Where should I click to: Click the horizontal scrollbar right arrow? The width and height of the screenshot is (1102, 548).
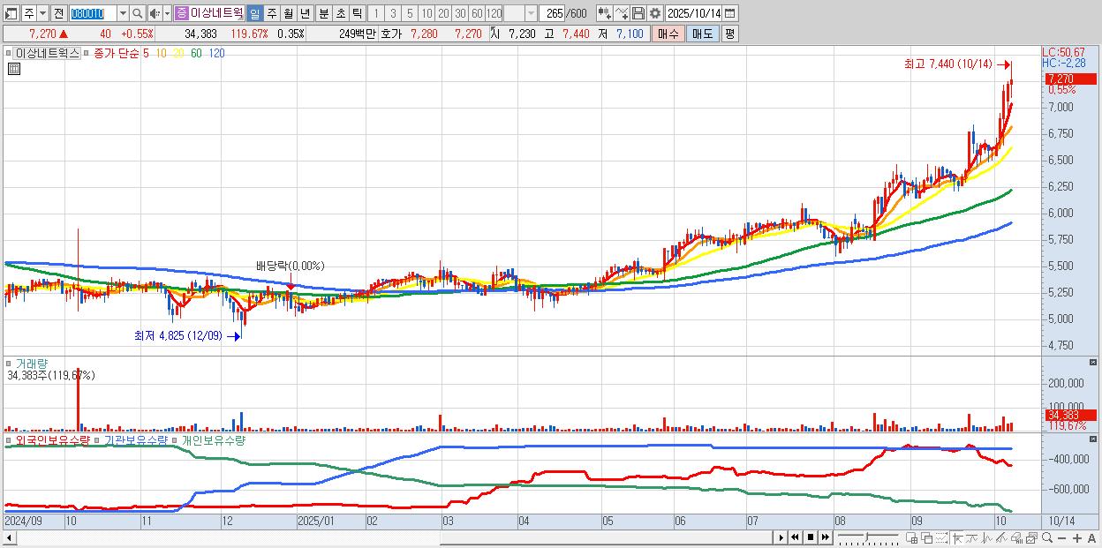[781, 537]
